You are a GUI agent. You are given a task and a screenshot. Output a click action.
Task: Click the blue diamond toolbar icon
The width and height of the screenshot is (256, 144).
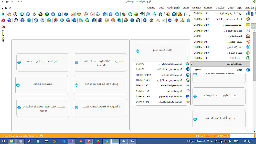pyautogui.click(x=176, y=20)
